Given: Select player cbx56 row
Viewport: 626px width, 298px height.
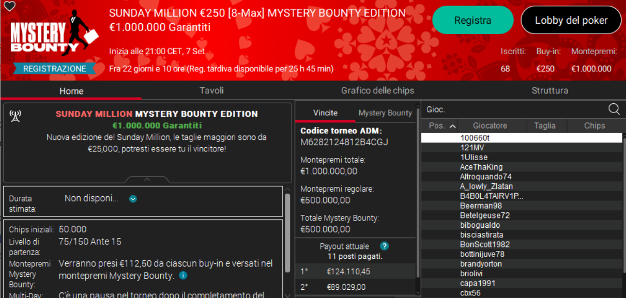Looking at the screenshot, I should (522, 293).
